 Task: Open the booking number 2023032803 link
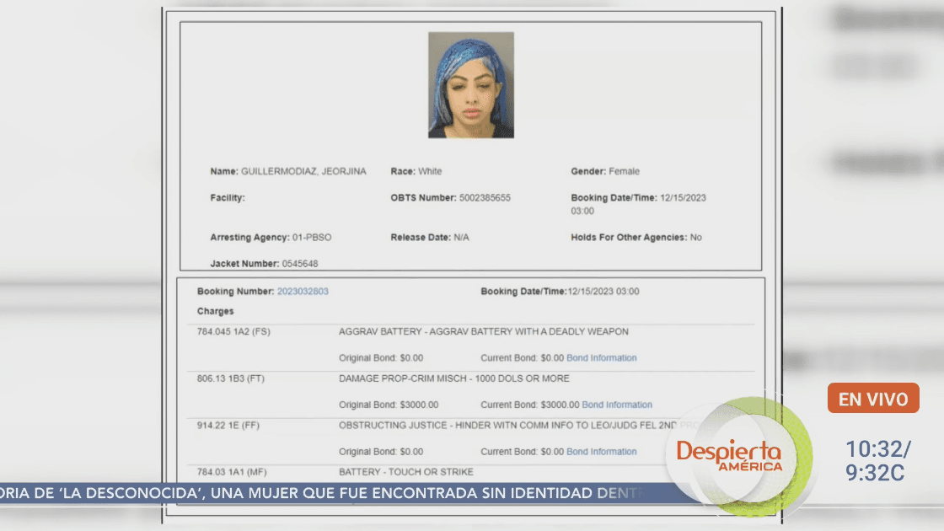pos(305,291)
